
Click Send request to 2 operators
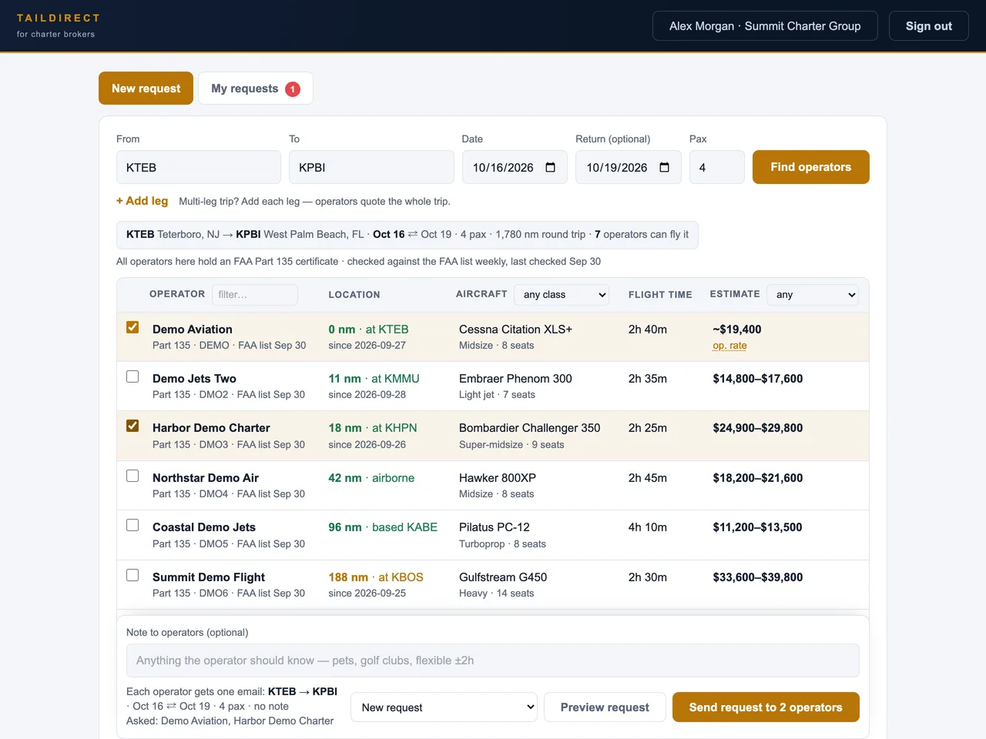click(766, 707)
